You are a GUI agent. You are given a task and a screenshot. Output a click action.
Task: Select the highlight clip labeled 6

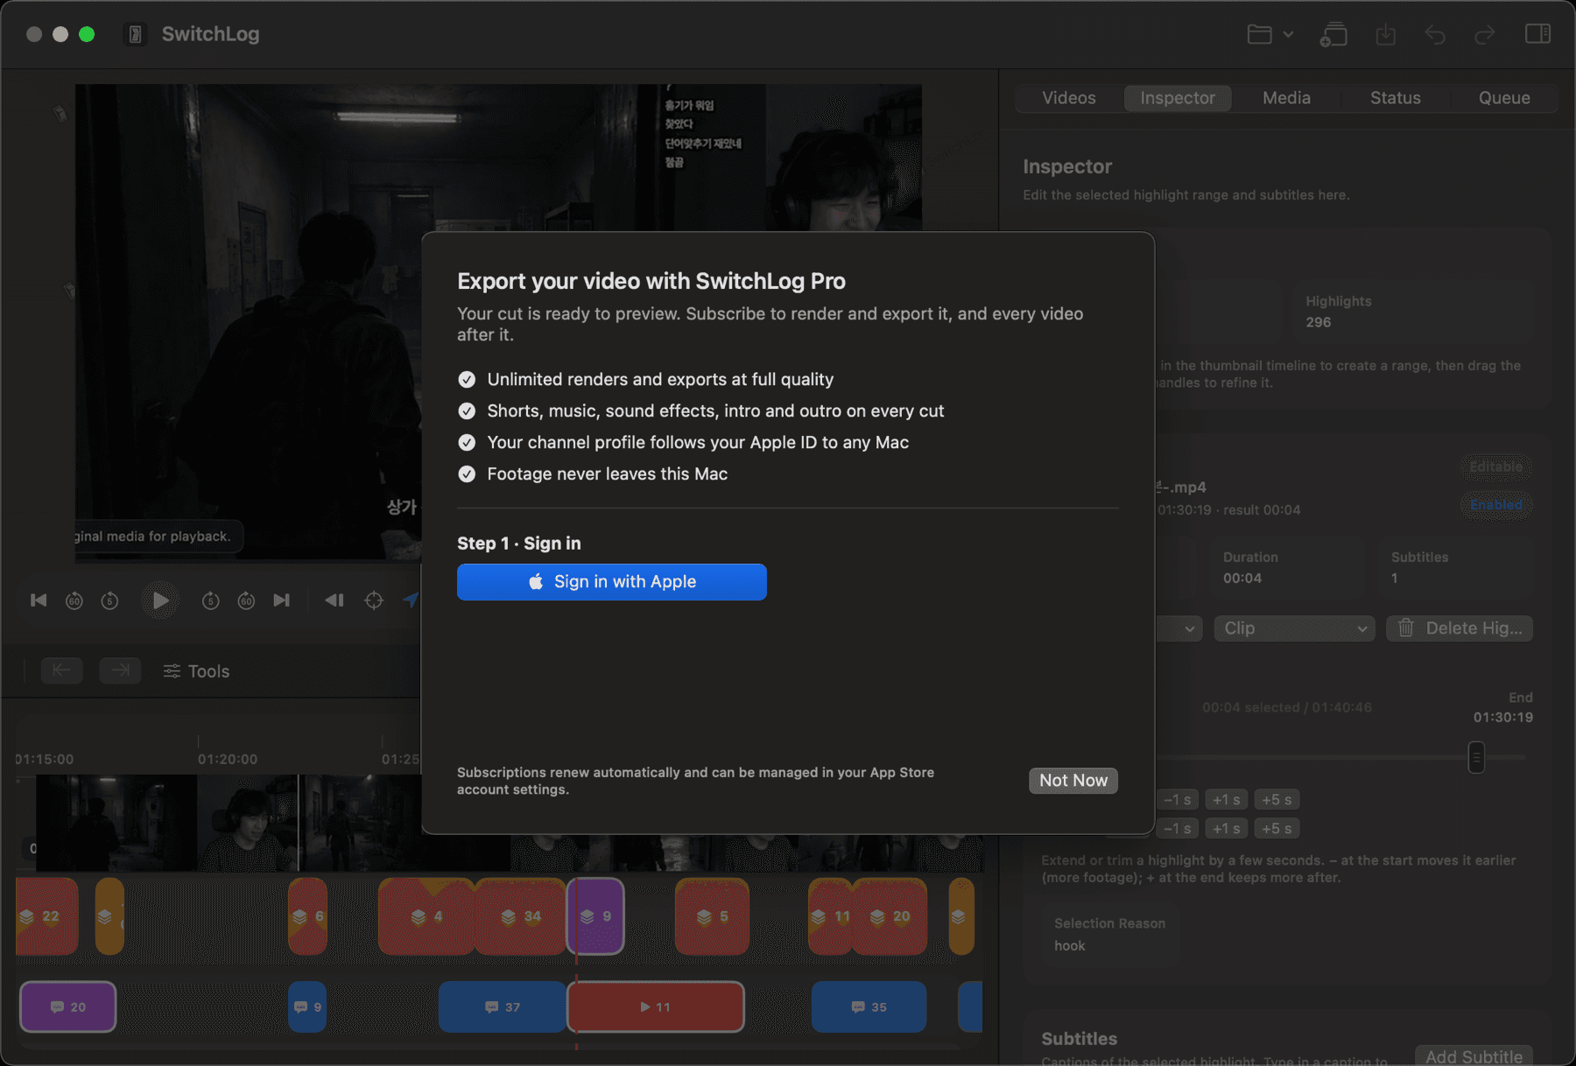point(308,916)
